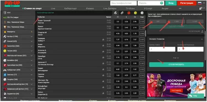Viewport: 207px width, 102px height.
Task: Pick odds 7.67 for Байер Л win
Action: [135, 39]
